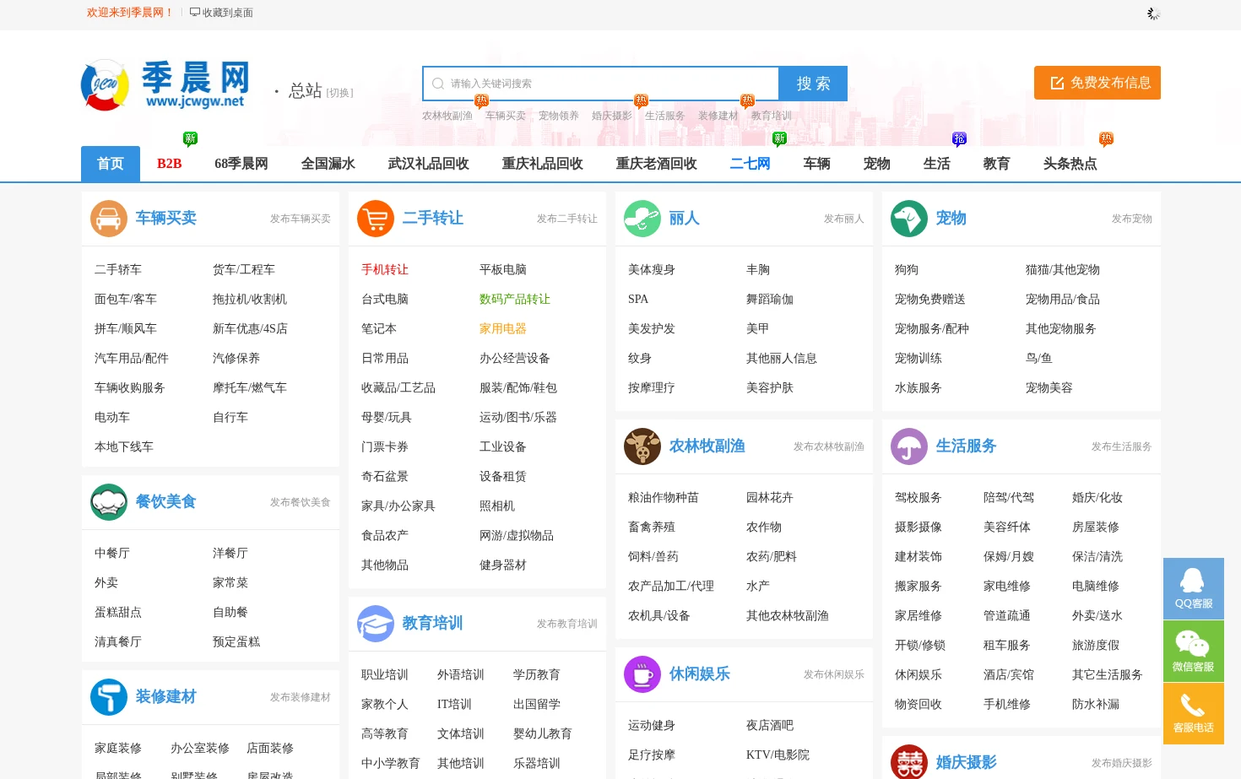Viewport: 1241px width, 779px height.
Task: Open 粮油作物种苗 link
Action: (664, 497)
